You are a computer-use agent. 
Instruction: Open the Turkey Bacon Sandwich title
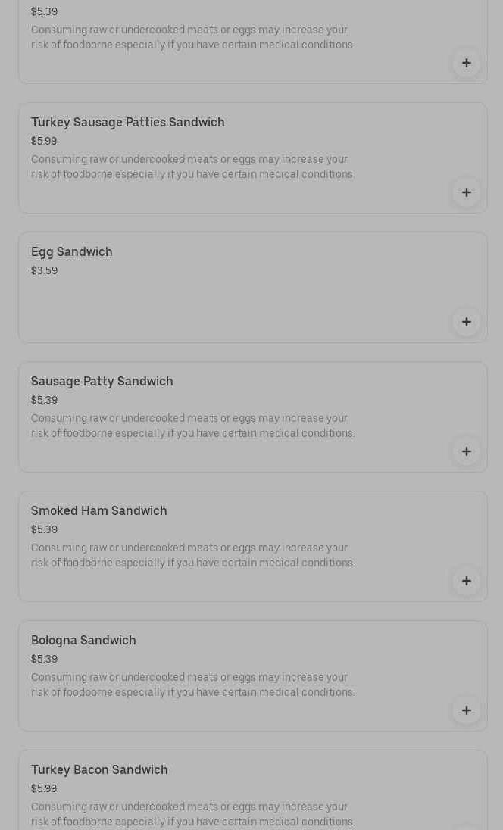99,770
